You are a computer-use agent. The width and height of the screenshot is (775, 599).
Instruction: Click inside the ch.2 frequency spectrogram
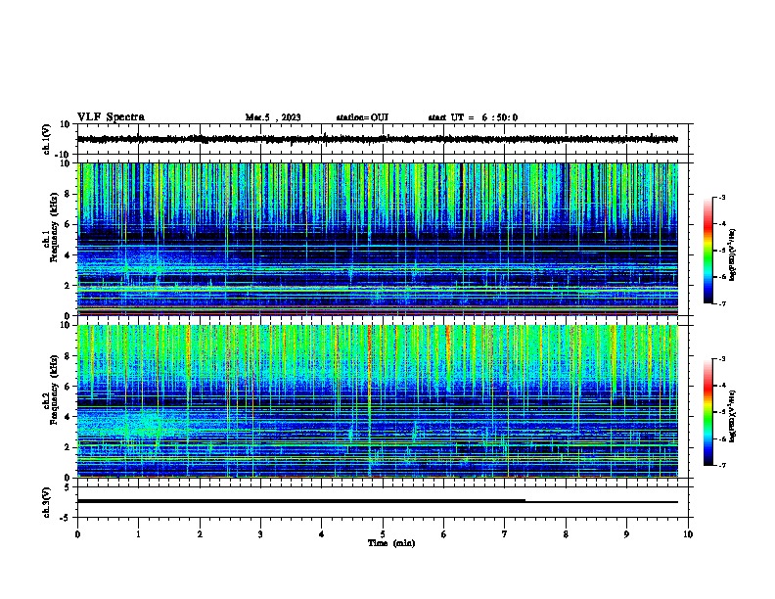point(378,401)
